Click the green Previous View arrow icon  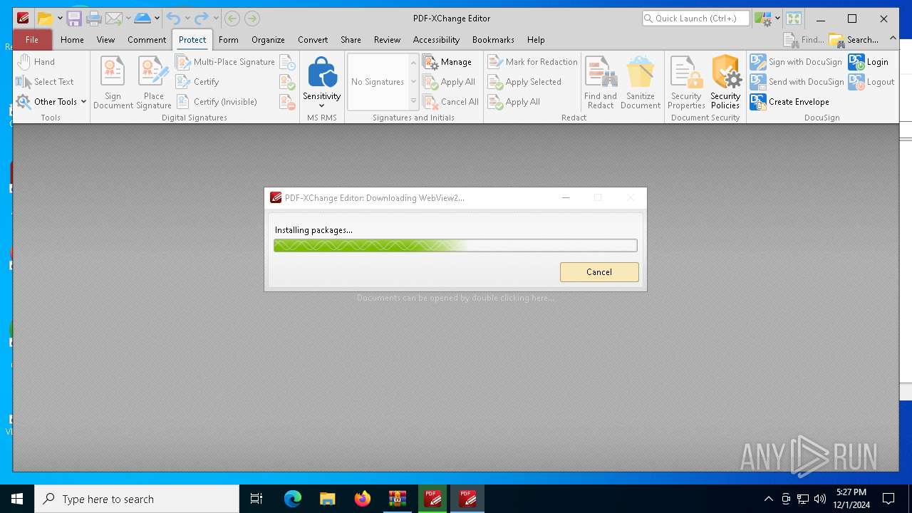tap(232, 19)
